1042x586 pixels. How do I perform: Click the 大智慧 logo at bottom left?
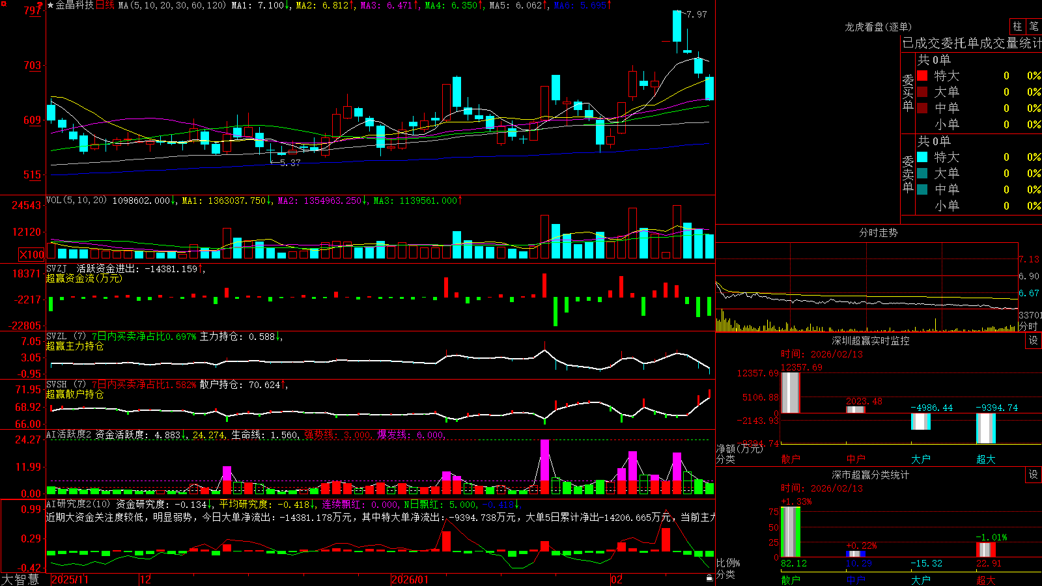(x=20, y=579)
